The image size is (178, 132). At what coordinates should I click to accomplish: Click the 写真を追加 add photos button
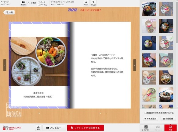coord(150,118)
